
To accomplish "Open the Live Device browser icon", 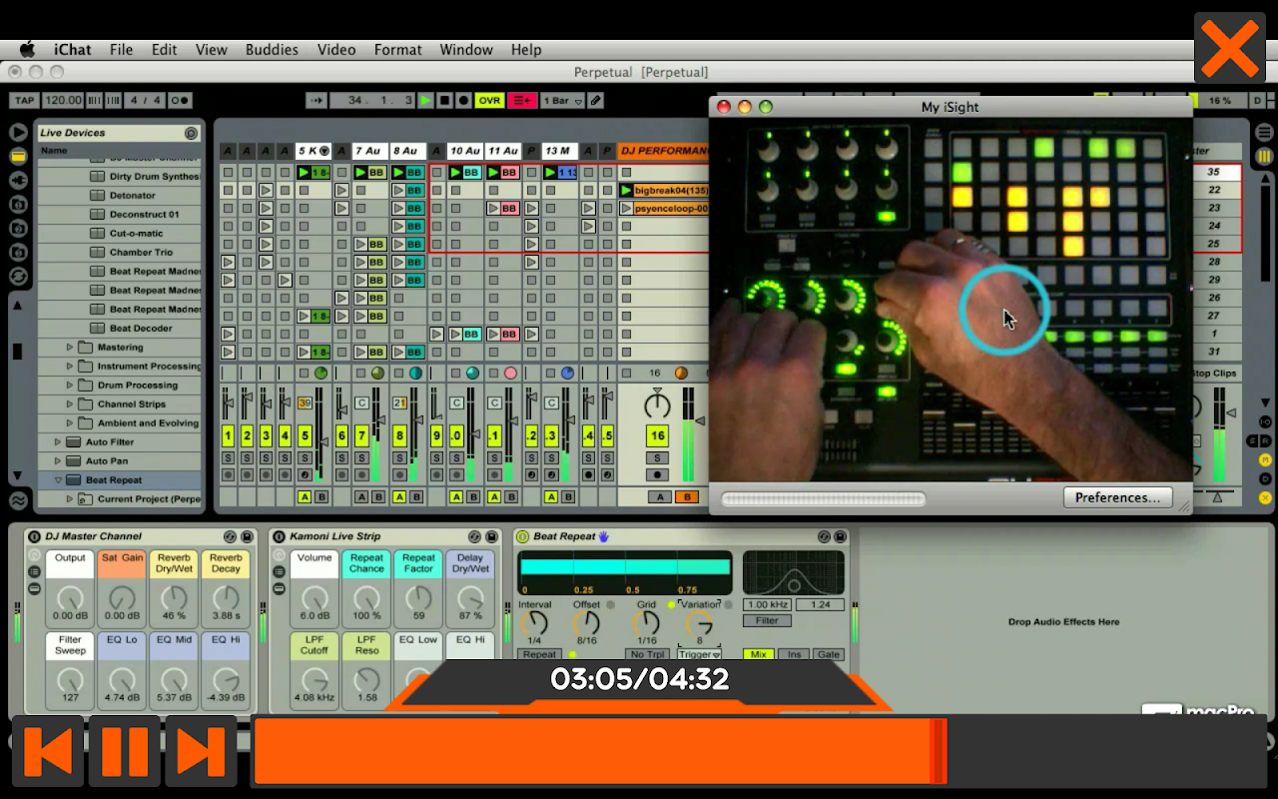I will pos(18,156).
